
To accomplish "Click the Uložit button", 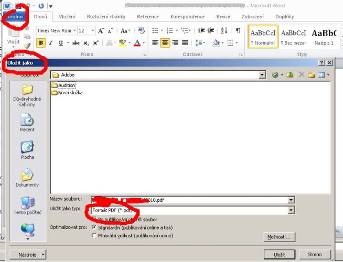I will coord(280,255).
